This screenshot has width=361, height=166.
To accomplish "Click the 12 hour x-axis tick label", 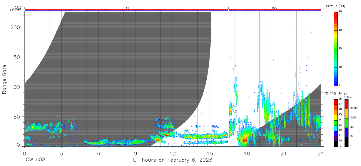I will click(x=173, y=153).
